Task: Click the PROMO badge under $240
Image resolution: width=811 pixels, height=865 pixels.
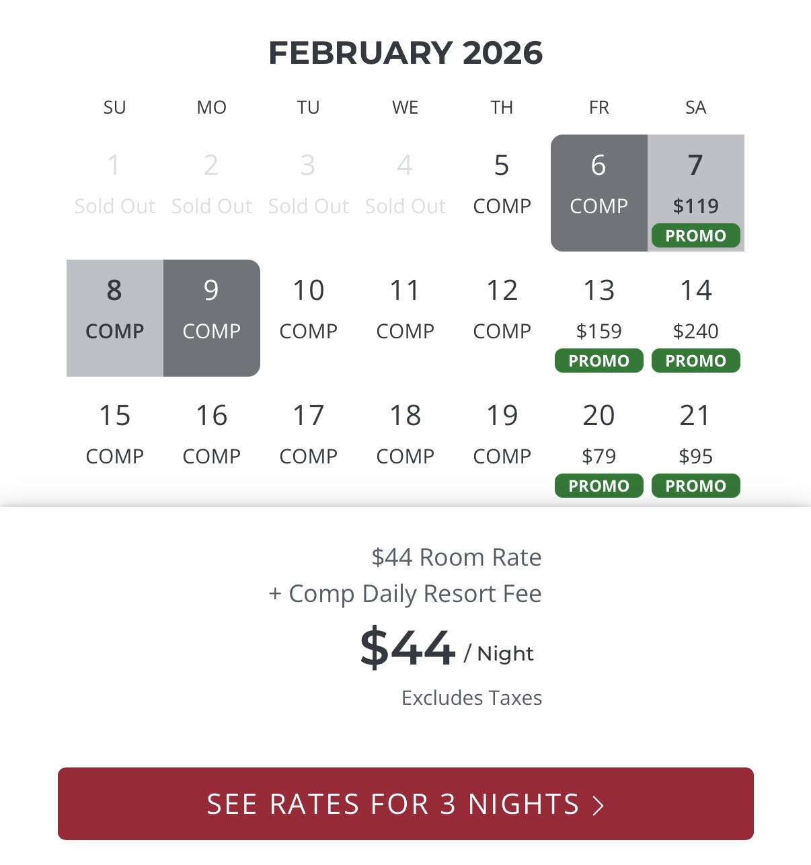Action: tap(695, 361)
